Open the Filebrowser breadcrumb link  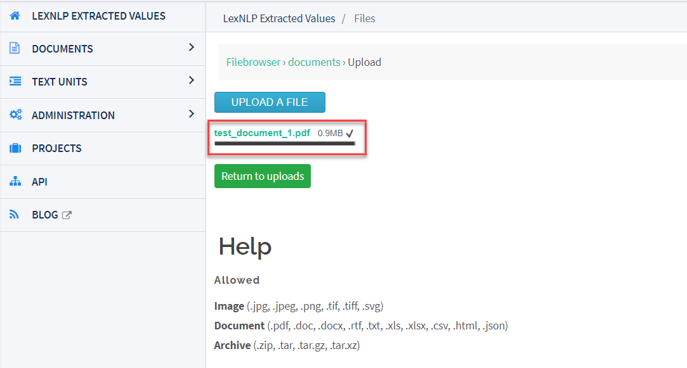coord(253,62)
